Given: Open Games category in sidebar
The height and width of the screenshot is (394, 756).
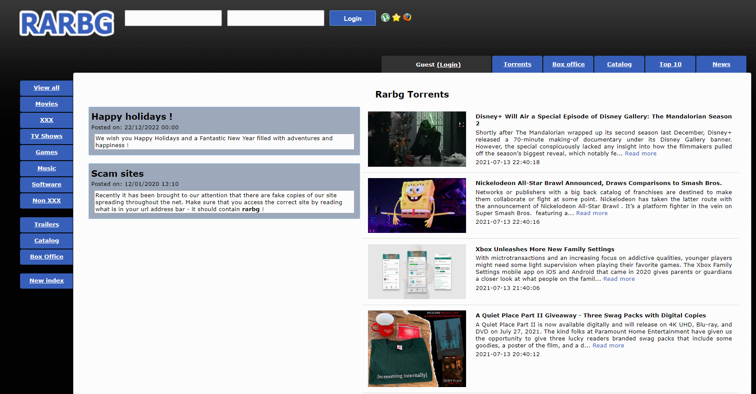Looking at the screenshot, I should pyautogui.click(x=47, y=152).
